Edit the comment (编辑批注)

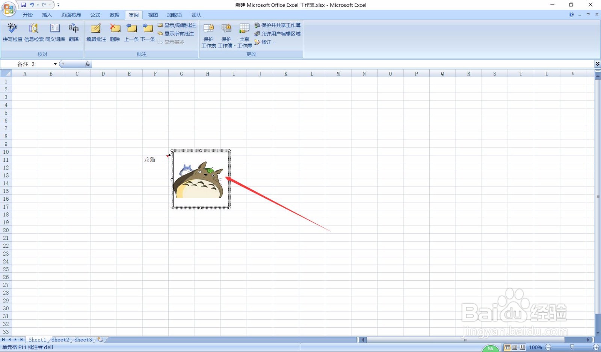click(96, 32)
